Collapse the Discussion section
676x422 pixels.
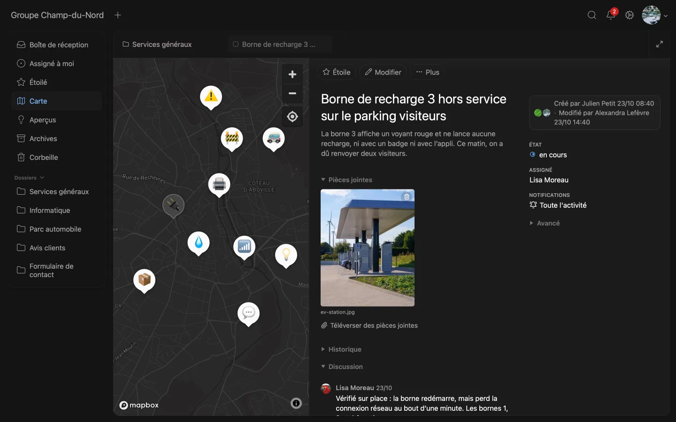tap(342, 367)
